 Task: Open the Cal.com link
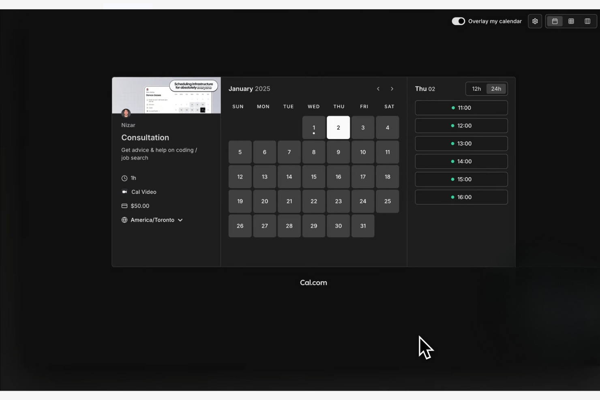pyautogui.click(x=313, y=282)
